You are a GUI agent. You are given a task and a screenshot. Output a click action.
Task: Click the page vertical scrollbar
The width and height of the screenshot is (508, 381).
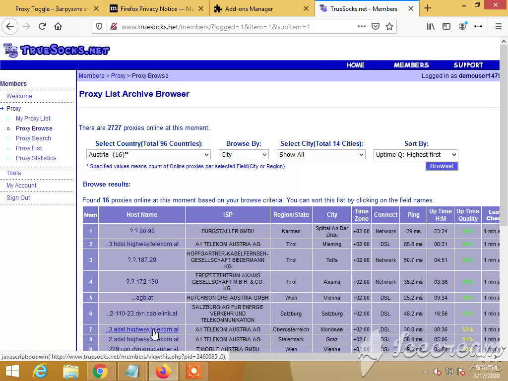coord(503,136)
